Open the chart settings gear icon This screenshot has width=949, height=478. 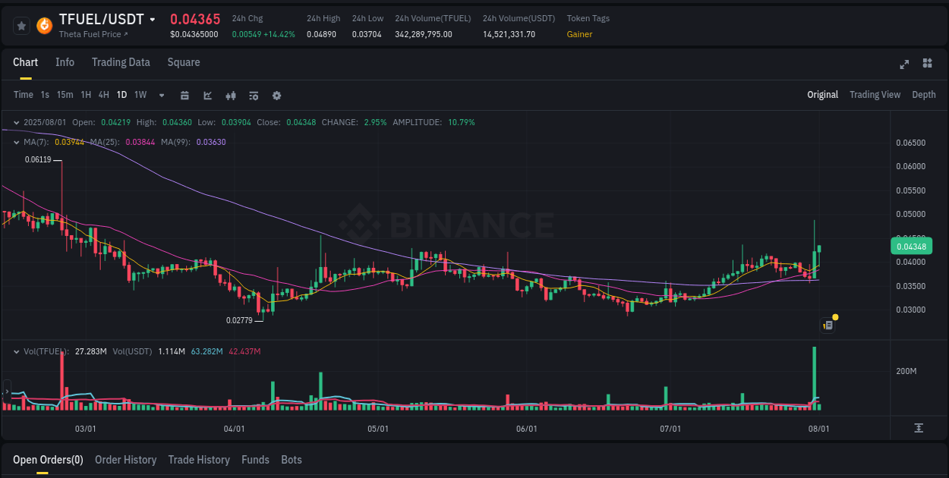coord(276,96)
